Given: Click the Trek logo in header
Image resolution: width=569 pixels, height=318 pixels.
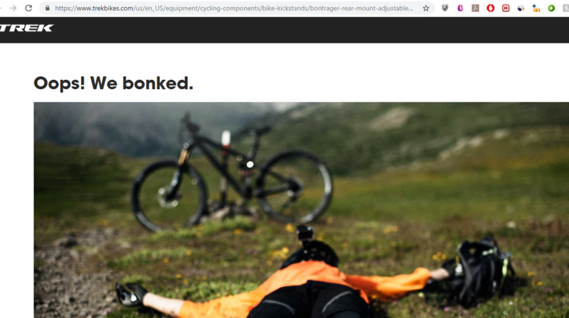Looking at the screenshot, I should (x=26, y=28).
